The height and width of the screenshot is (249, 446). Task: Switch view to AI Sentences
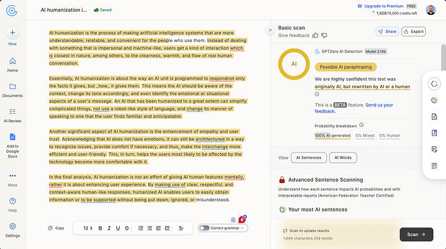(308, 158)
